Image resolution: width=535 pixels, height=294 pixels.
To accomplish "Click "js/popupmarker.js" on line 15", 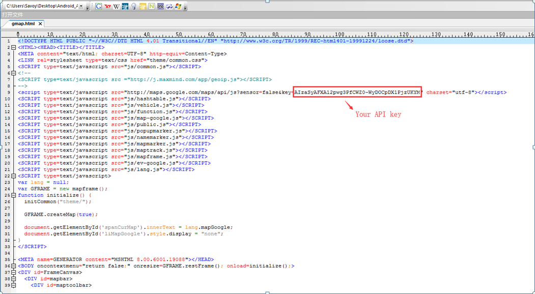I will (155, 131).
